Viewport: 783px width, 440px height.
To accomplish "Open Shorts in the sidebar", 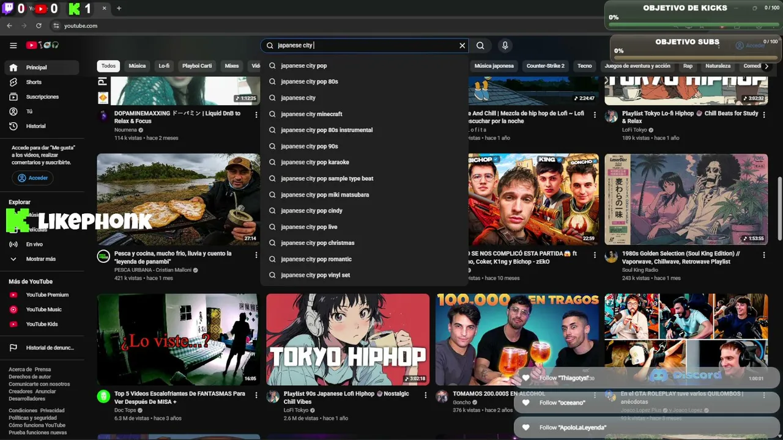I will click(42, 82).
